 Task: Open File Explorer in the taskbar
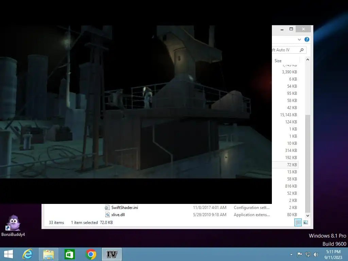[x=49, y=254]
